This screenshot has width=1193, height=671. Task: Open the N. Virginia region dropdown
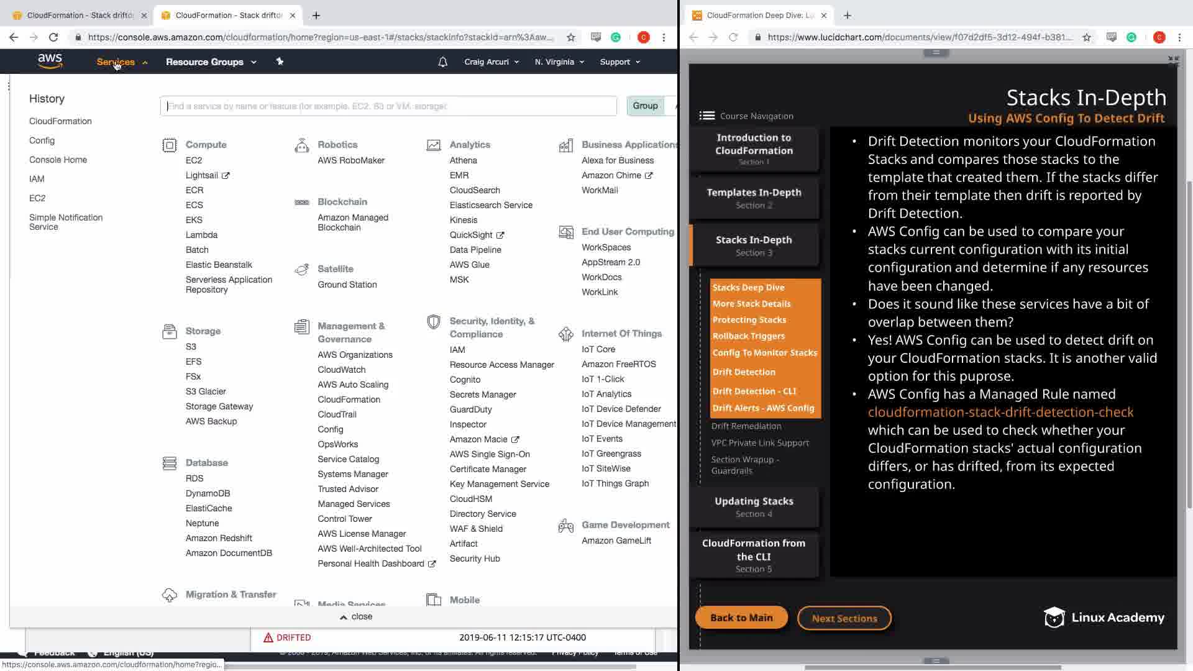(559, 62)
